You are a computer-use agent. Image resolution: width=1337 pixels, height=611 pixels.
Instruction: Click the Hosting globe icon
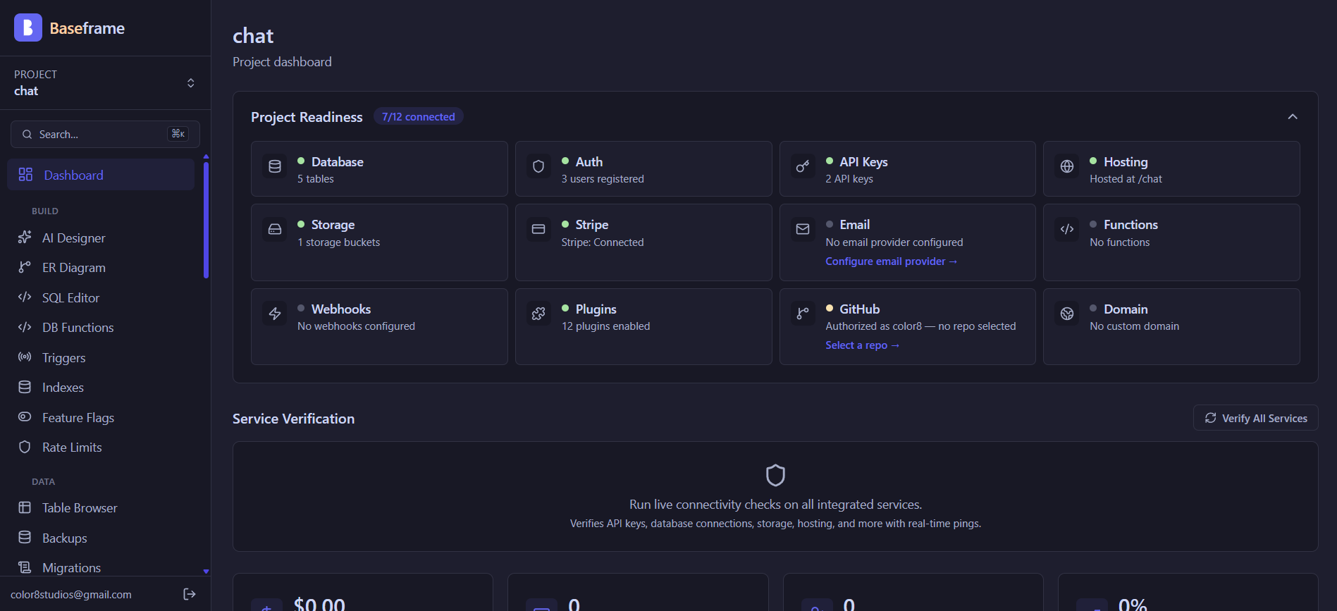[x=1067, y=166]
